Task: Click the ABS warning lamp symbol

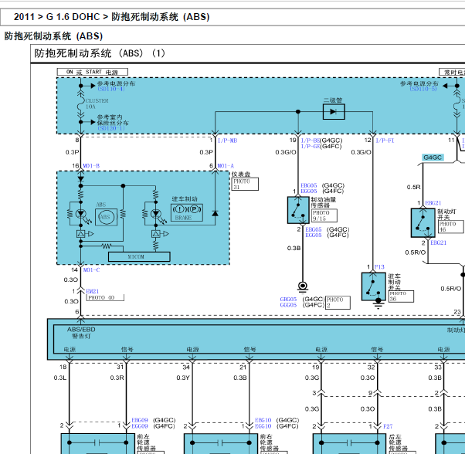Action: (106, 217)
